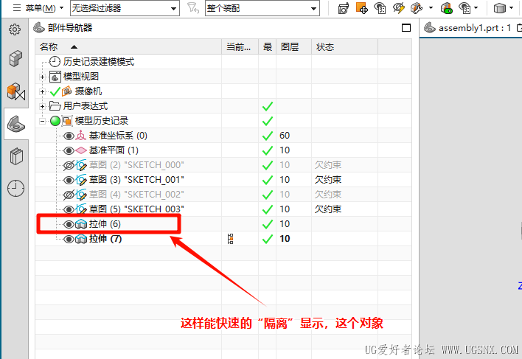Screen dimensions: 522x359
Task: Open arrow beside the last assembly tree icon
Action: [476, 7]
